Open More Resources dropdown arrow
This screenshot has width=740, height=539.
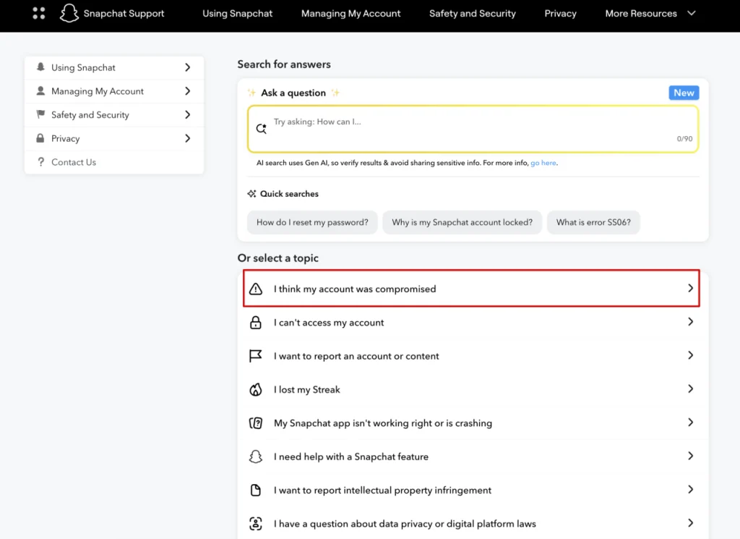(692, 13)
